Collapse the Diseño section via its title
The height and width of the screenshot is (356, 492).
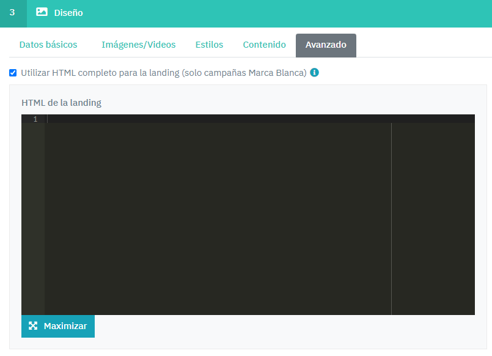(x=68, y=13)
